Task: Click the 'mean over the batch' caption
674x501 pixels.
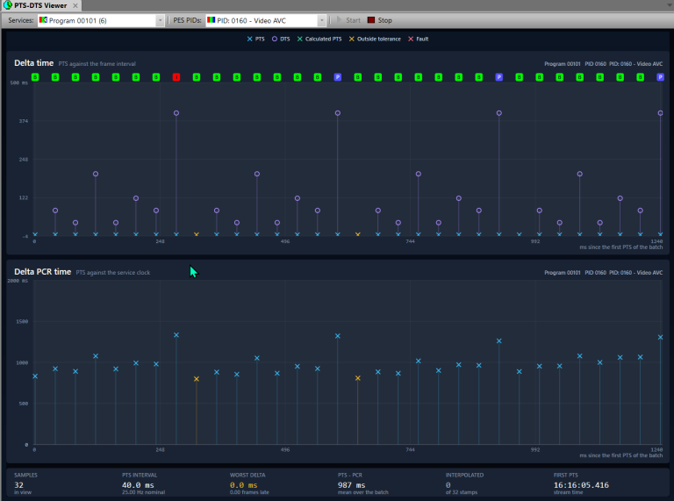Action: tap(362, 492)
